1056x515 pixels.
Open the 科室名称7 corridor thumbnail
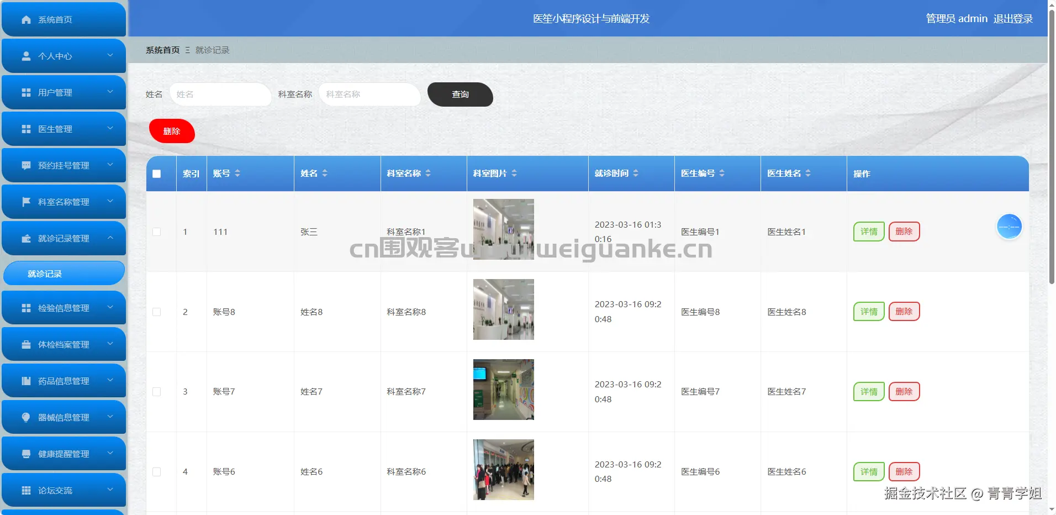tap(504, 390)
